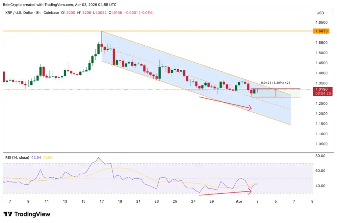Image resolution: width=337 pixels, height=223 pixels.
Task: Click the TradingView logo icon
Action: point(8,214)
